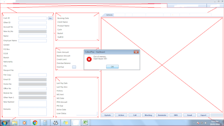The image size is (224, 126).
Task: Click the Go button next to Cust. ID
Action: pos(50,18)
